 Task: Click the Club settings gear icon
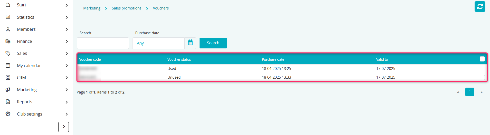tap(8, 114)
